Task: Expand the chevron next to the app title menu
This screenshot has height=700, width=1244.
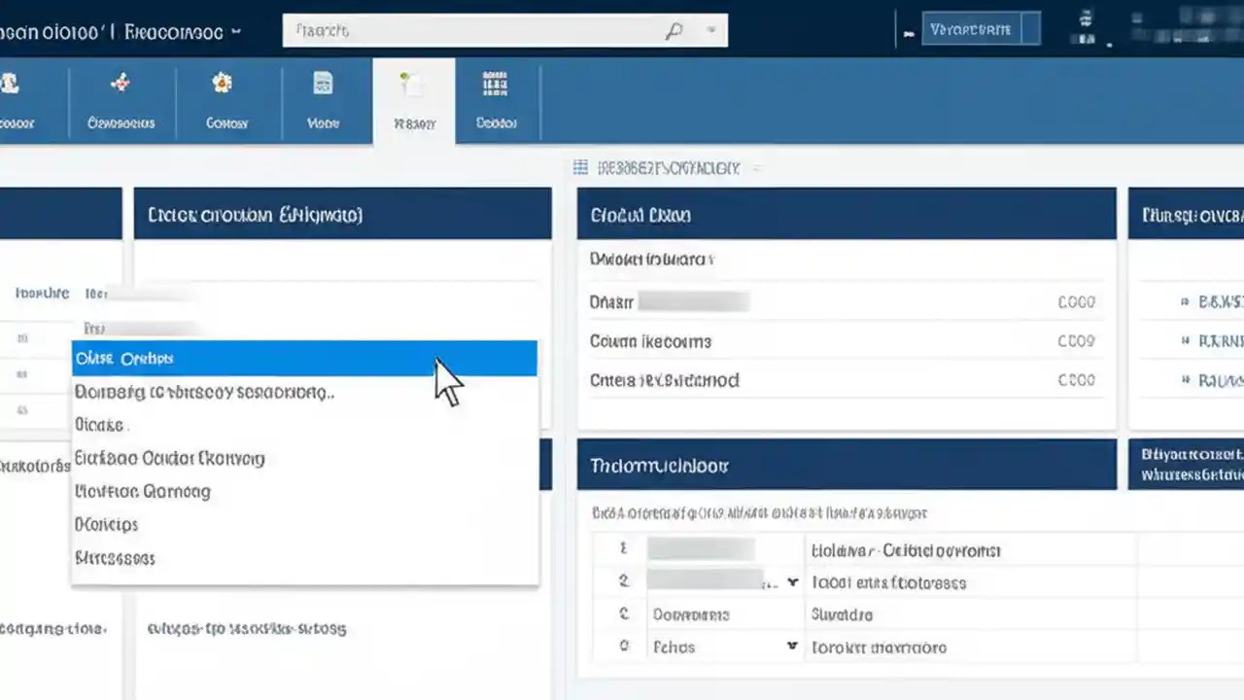Action: click(236, 30)
